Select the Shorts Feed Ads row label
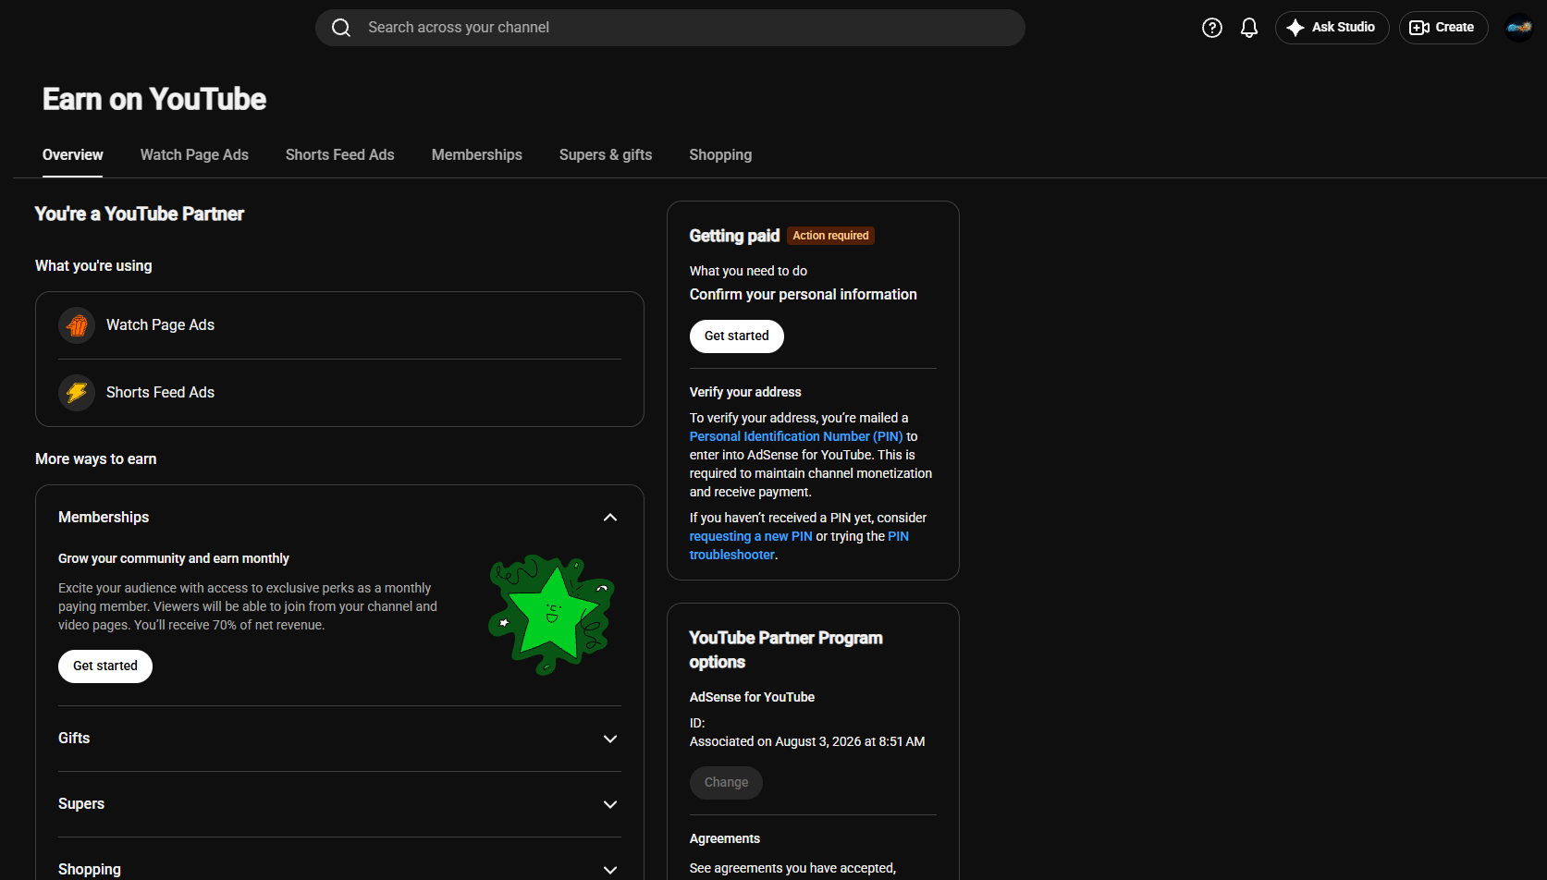 160,393
